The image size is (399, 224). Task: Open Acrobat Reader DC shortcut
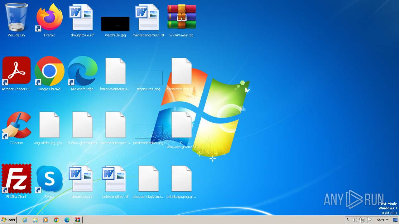click(x=16, y=74)
